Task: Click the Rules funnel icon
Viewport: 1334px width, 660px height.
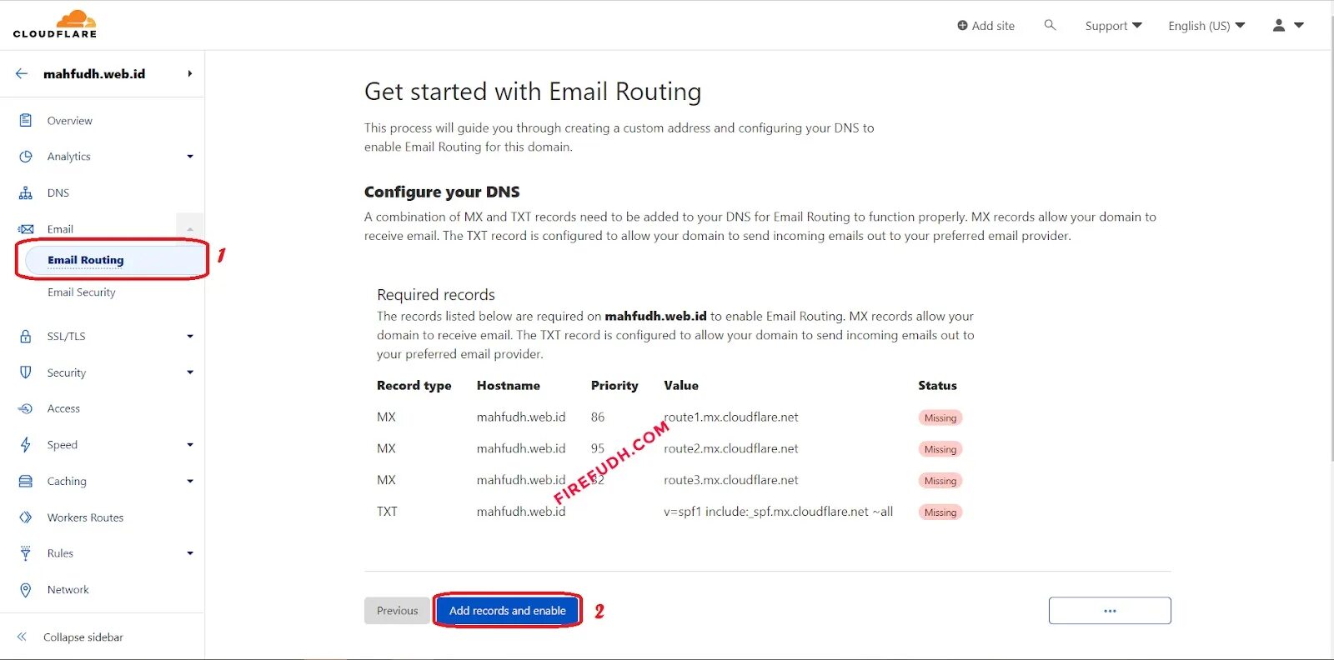Action: pyautogui.click(x=26, y=552)
